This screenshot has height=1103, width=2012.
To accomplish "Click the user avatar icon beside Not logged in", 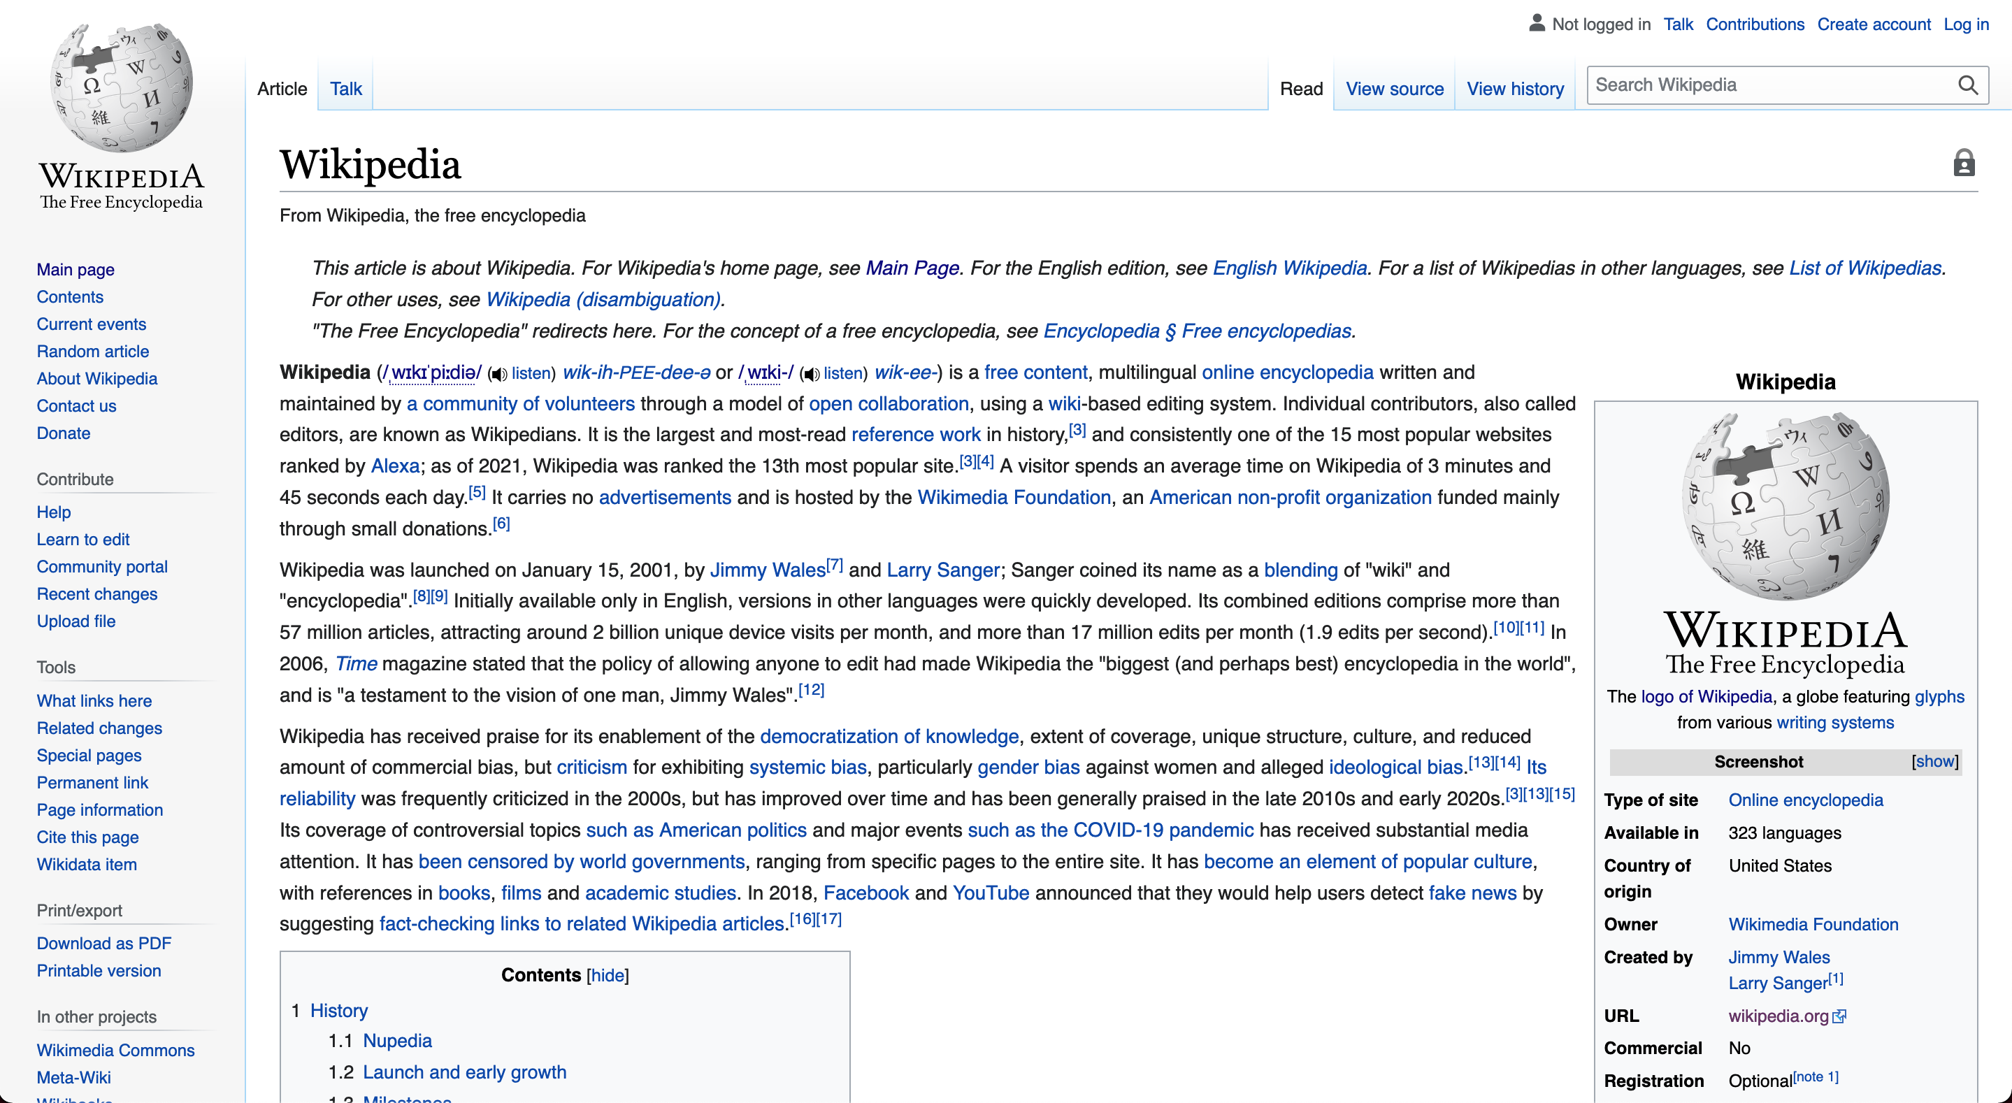I will coord(1537,22).
